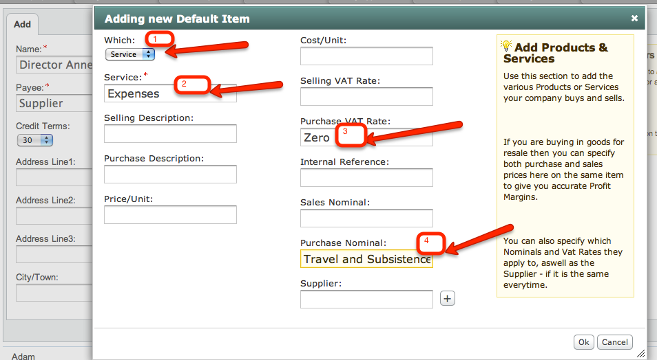The height and width of the screenshot is (360, 657).
Task: Focus the Selling Description input
Action: [x=170, y=133]
